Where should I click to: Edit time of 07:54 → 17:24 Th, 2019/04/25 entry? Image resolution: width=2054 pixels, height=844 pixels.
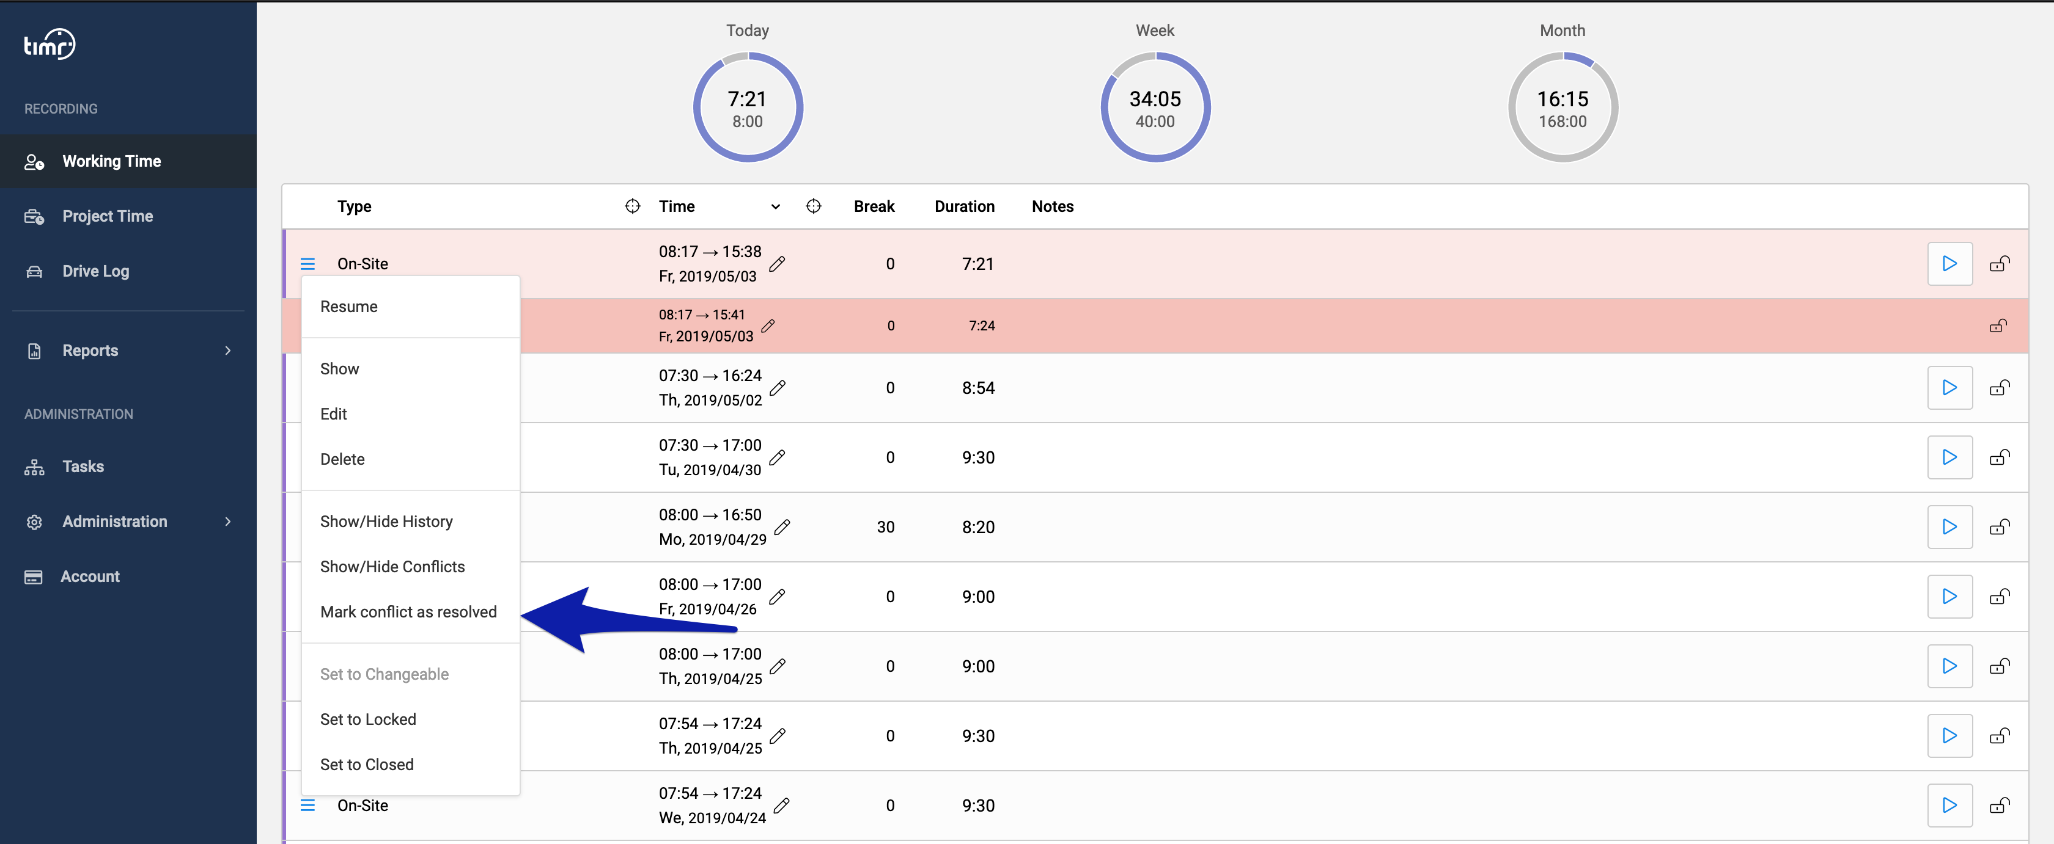[778, 737]
